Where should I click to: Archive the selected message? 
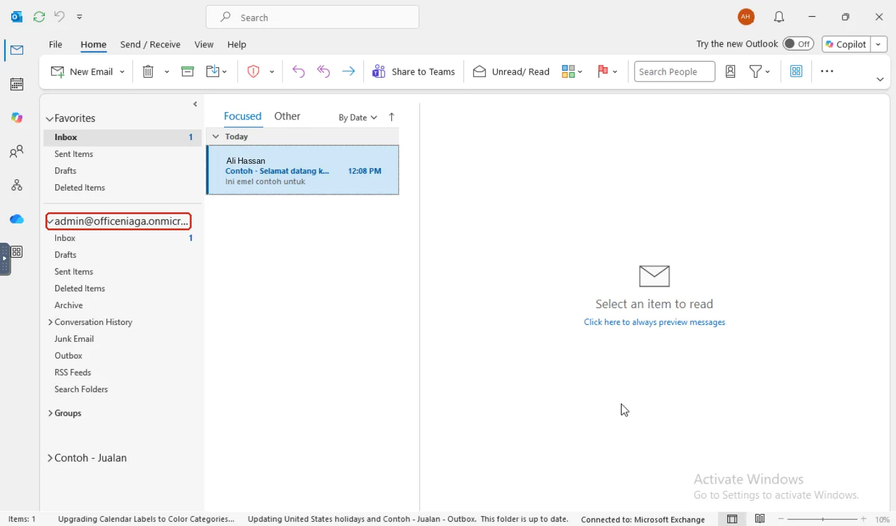click(188, 72)
